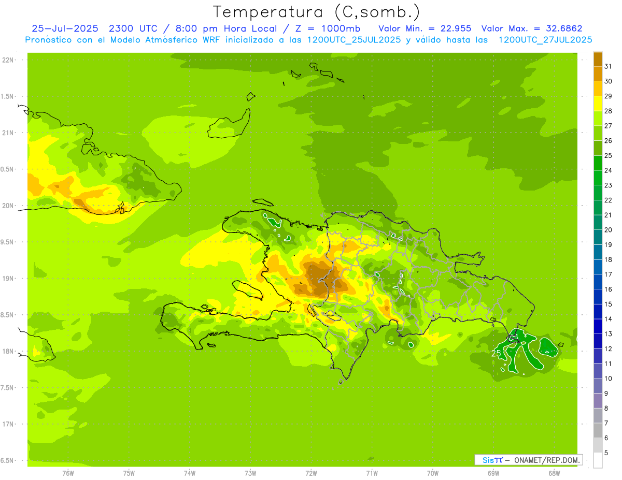Select the dark orange swatch above 31
Image resolution: width=622 pixels, height=480 pixels.
(598, 59)
